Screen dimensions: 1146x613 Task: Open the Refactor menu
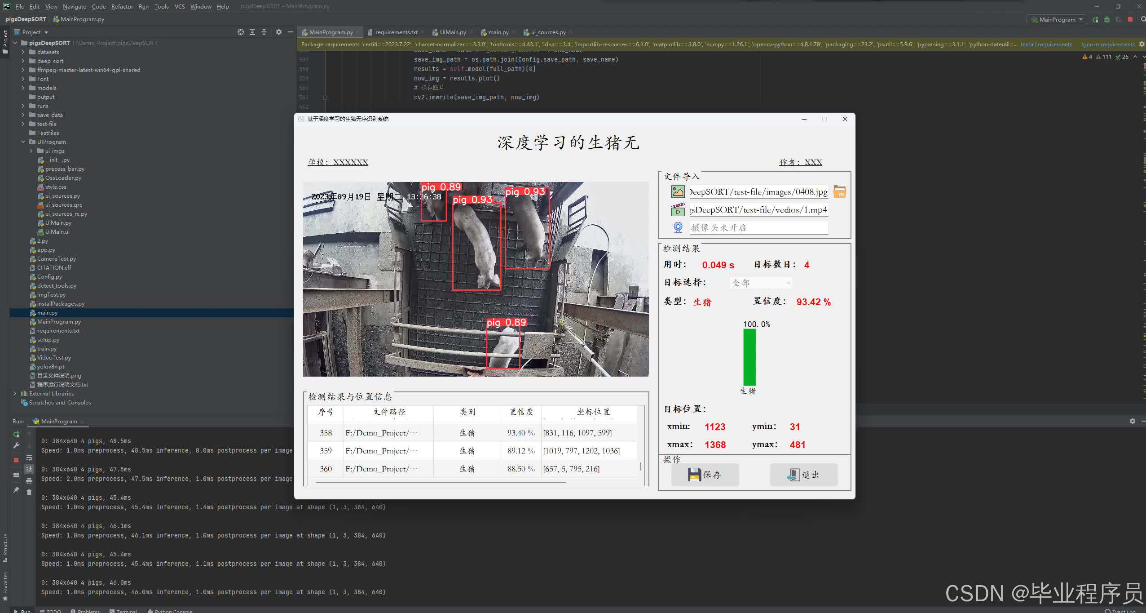pyautogui.click(x=122, y=6)
